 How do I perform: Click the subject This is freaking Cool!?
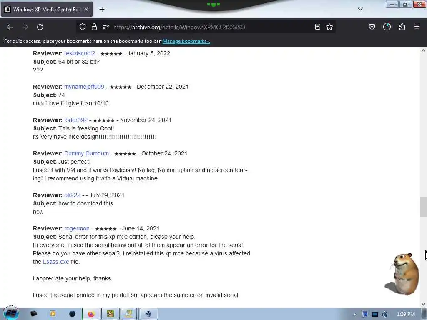pyautogui.click(x=86, y=128)
